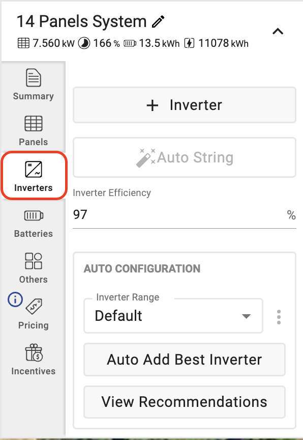Click the dropdown arrow next to Default

click(x=246, y=316)
